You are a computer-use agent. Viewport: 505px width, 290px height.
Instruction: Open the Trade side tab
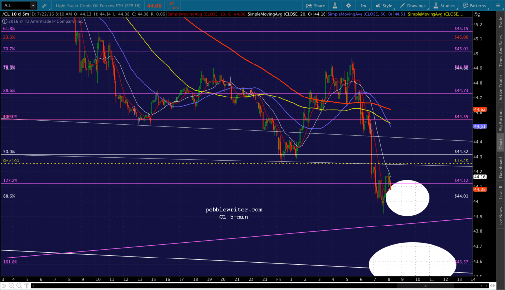coord(501,22)
